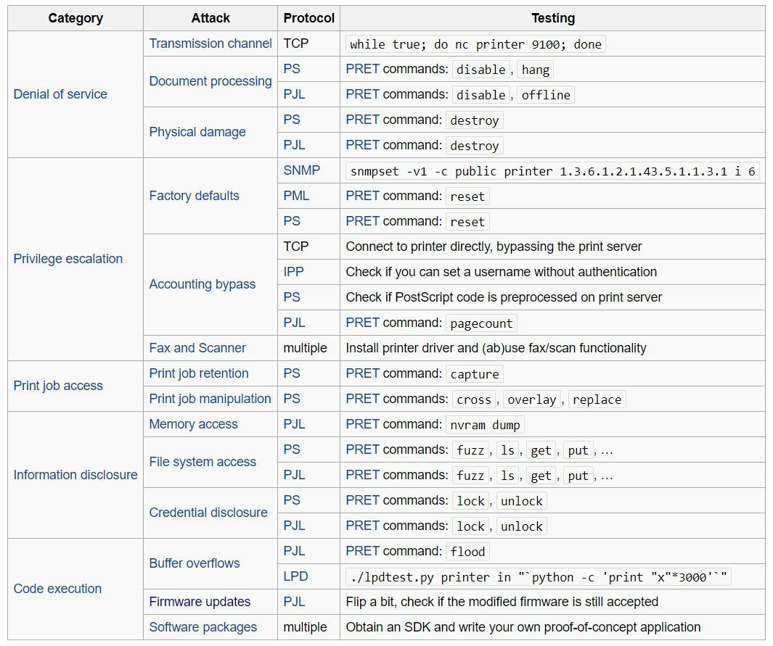
Task: Click the Print job retention link
Action: (x=199, y=373)
